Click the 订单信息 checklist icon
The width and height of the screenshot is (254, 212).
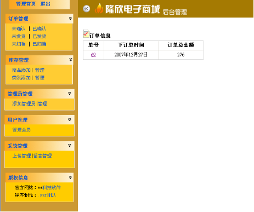click(86, 33)
